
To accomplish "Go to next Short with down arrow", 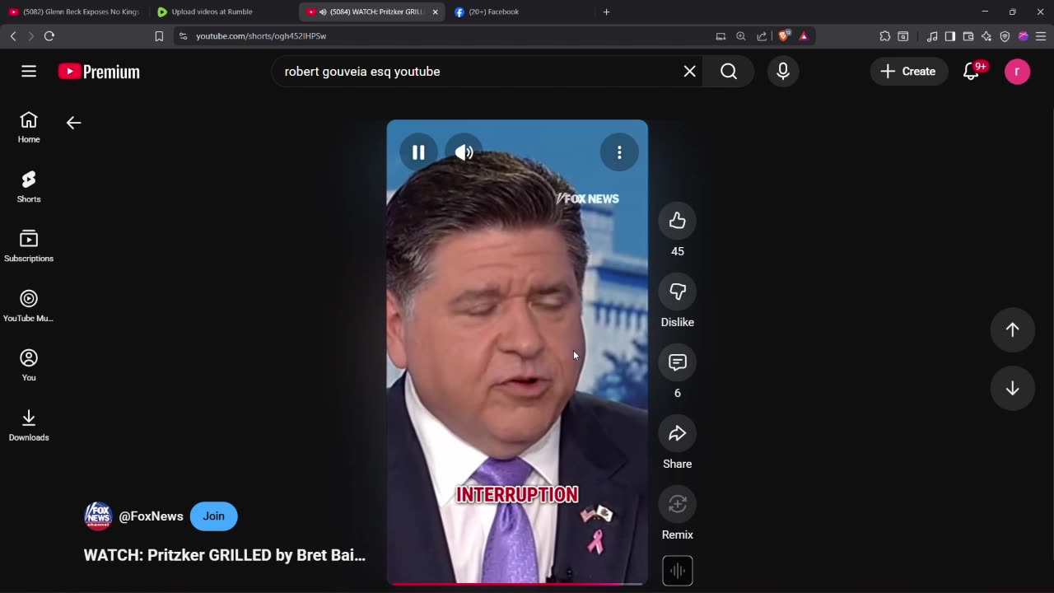I will (x=1013, y=389).
